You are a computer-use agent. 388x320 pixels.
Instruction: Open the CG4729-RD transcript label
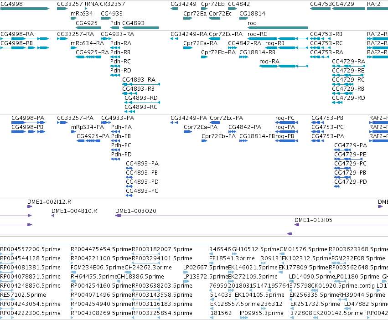348,98
